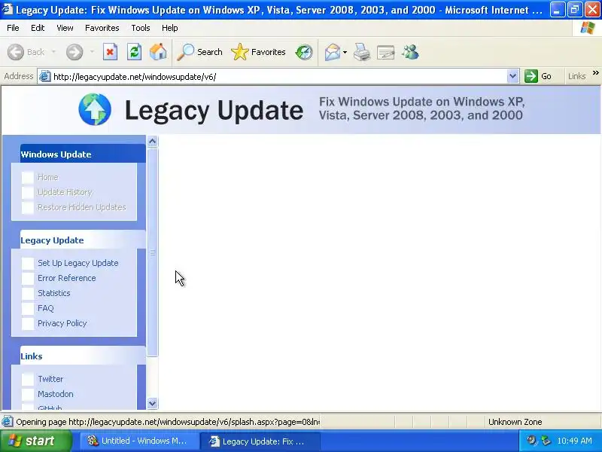
Task: Switch to Untitled - Windows Movie Maker taskbar button
Action: pos(138,441)
